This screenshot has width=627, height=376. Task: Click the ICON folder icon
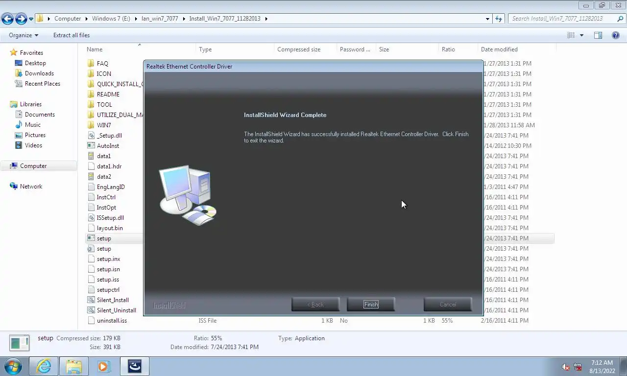[91, 74]
